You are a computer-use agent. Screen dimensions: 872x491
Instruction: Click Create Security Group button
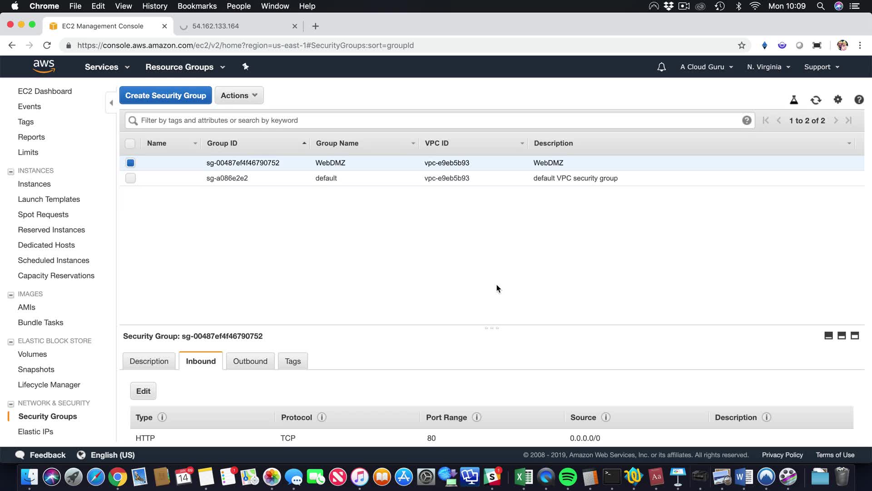click(x=165, y=95)
